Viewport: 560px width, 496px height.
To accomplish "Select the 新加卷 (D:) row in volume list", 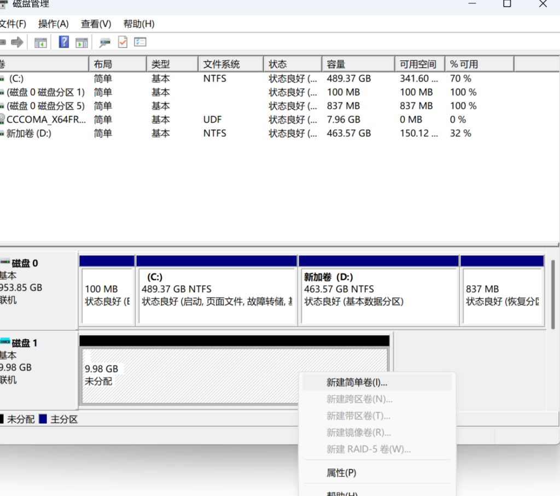I will click(x=28, y=133).
